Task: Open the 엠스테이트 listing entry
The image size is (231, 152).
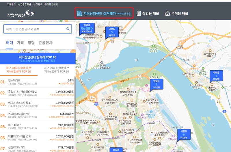Action: [x=37, y=82]
